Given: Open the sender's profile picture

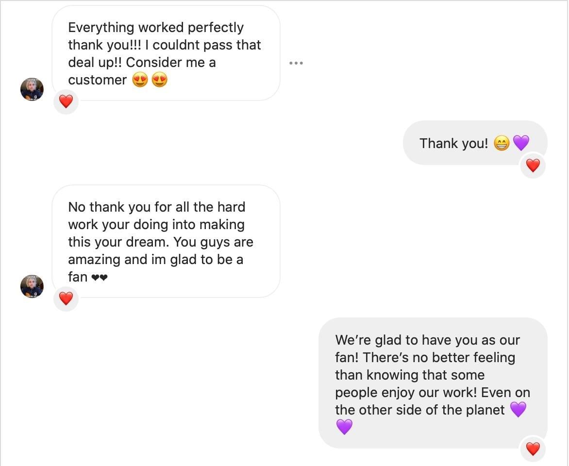Looking at the screenshot, I should coord(32,89).
